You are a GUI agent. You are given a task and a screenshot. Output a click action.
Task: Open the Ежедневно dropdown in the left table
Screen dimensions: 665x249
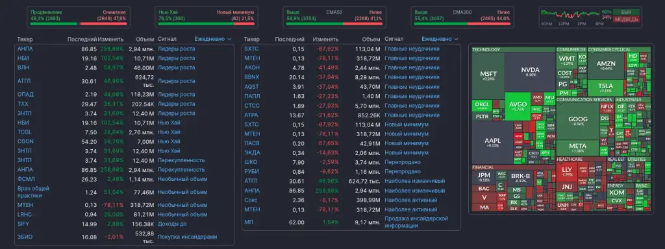pyautogui.click(x=213, y=39)
